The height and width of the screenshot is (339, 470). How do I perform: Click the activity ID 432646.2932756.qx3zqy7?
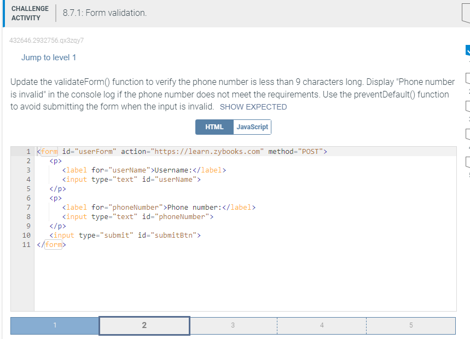pyautogui.click(x=47, y=41)
